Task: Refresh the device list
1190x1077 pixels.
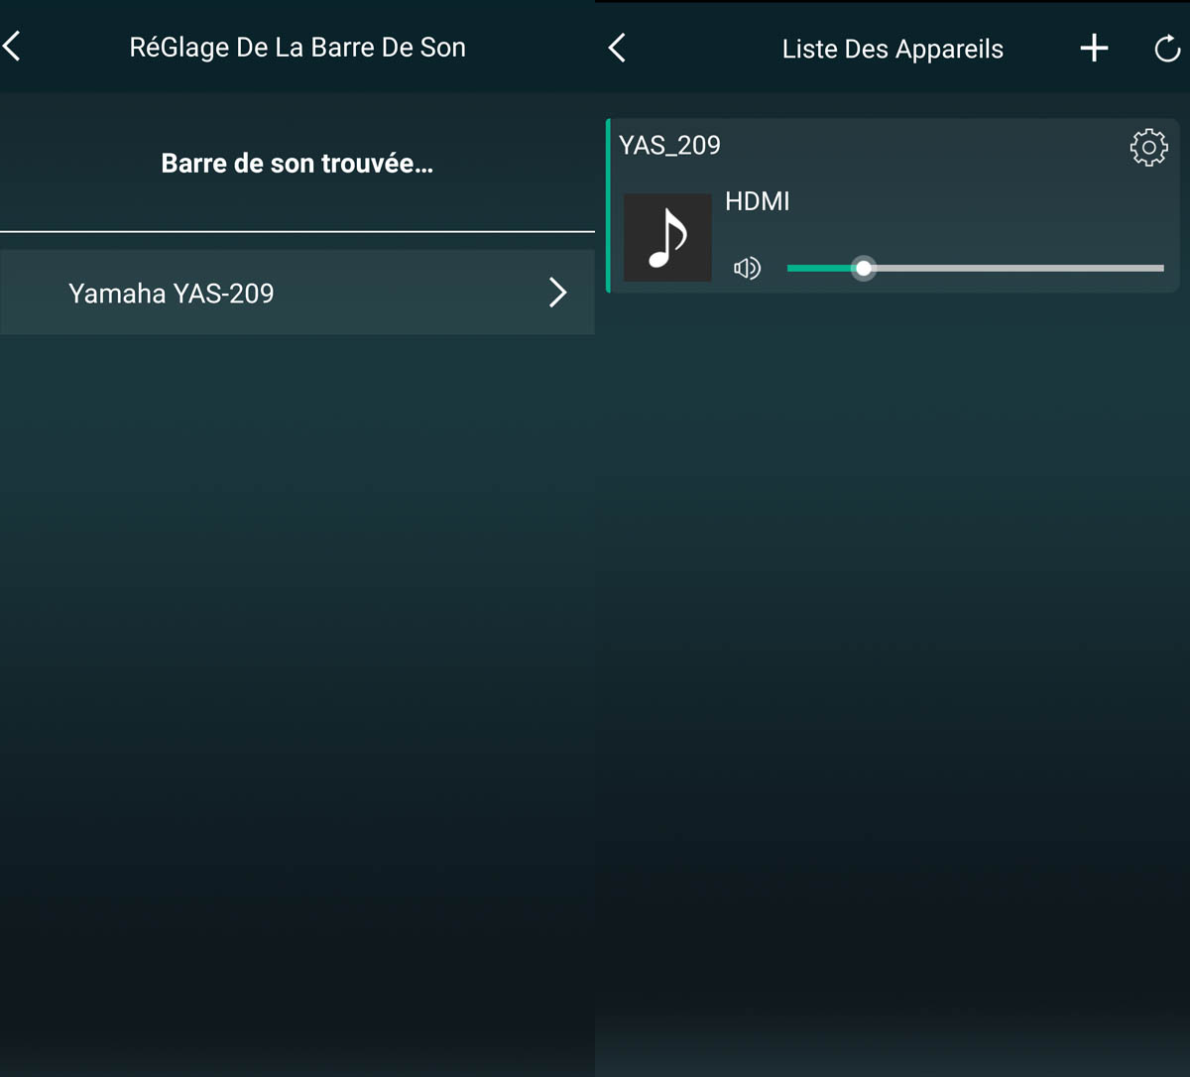Action: click(1167, 49)
